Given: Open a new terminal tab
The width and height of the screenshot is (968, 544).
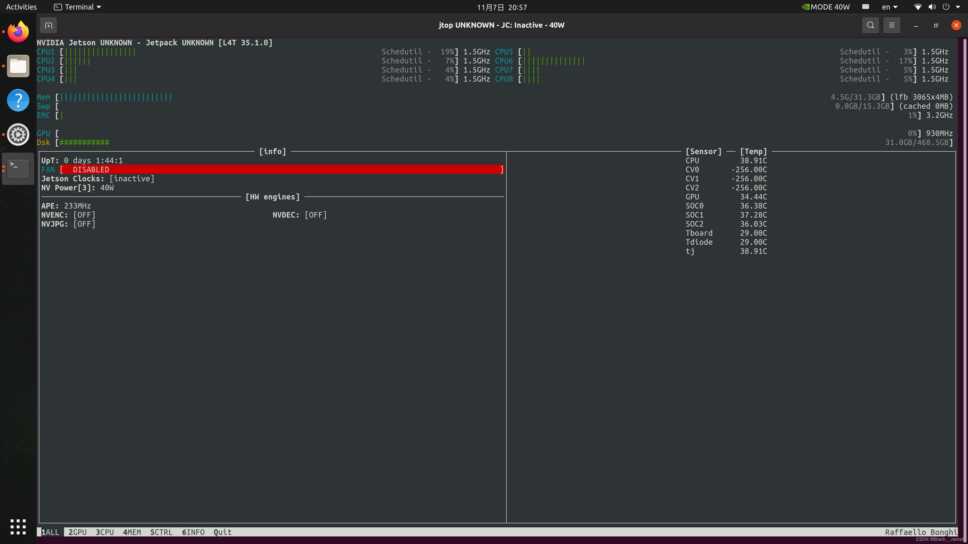Looking at the screenshot, I should [48, 25].
